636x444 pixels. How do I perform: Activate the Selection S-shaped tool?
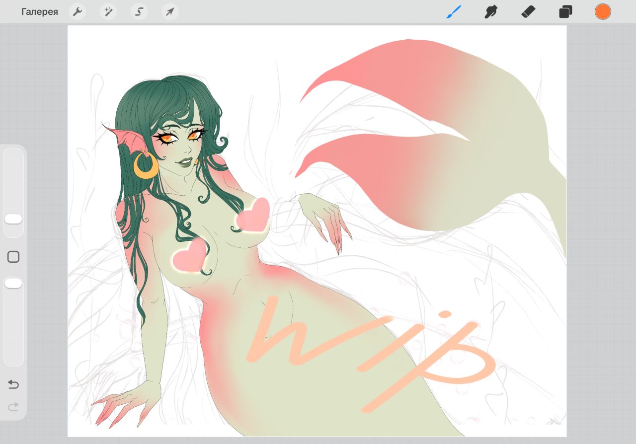click(139, 12)
